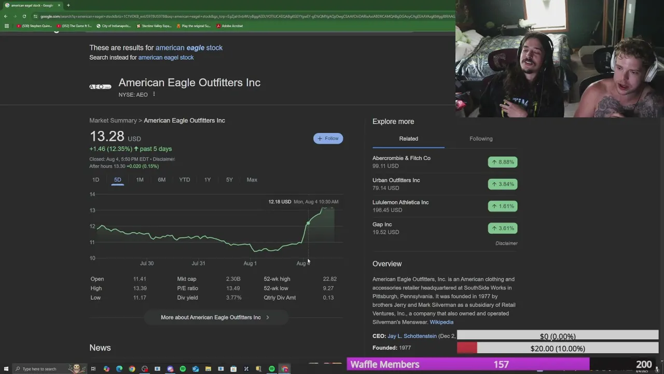Viewport: 664px width, 374px height.
Task: Open Urban Outfitters Inc related stock
Action: pyautogui.click(x=396, y=180)
